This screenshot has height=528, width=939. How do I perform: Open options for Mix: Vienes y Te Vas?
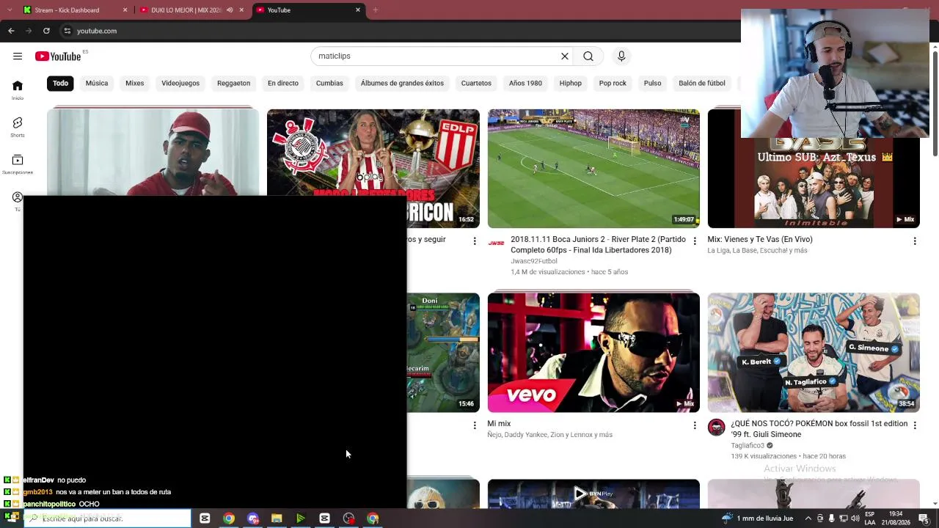(915, 241)
